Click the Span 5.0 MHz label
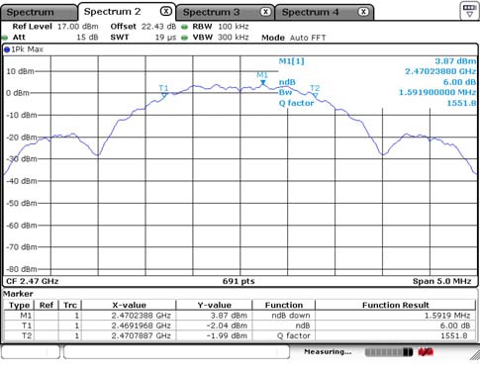This screenshot has width=480, height=373. coord(441,281)
